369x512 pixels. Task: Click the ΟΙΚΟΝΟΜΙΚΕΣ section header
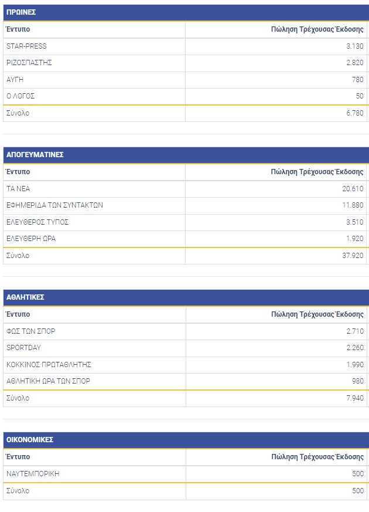tap(30, 440)
